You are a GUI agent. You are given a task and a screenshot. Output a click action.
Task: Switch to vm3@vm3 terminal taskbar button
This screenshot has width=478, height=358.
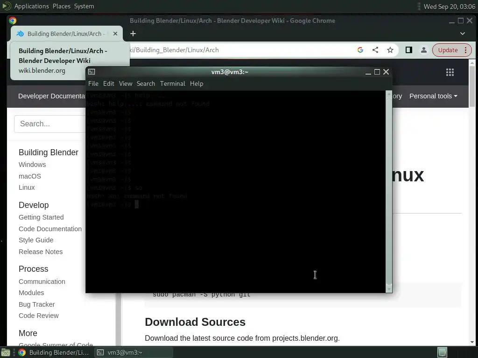point(134,352)
